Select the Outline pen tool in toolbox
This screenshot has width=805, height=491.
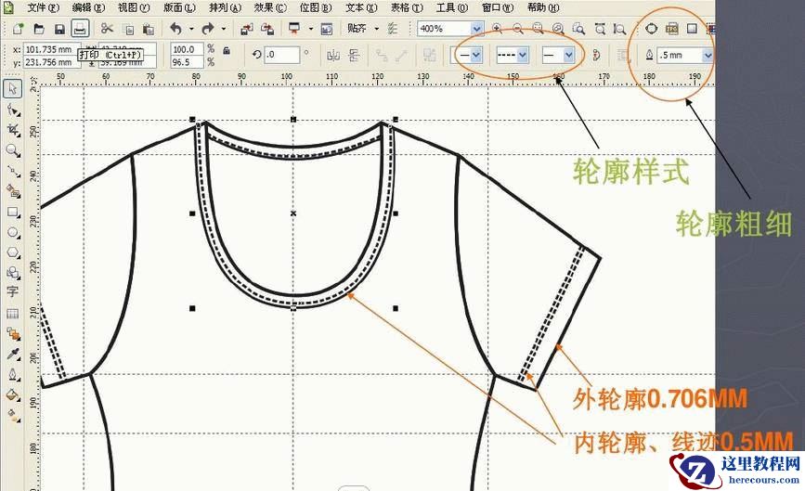(x=13, y=375)
